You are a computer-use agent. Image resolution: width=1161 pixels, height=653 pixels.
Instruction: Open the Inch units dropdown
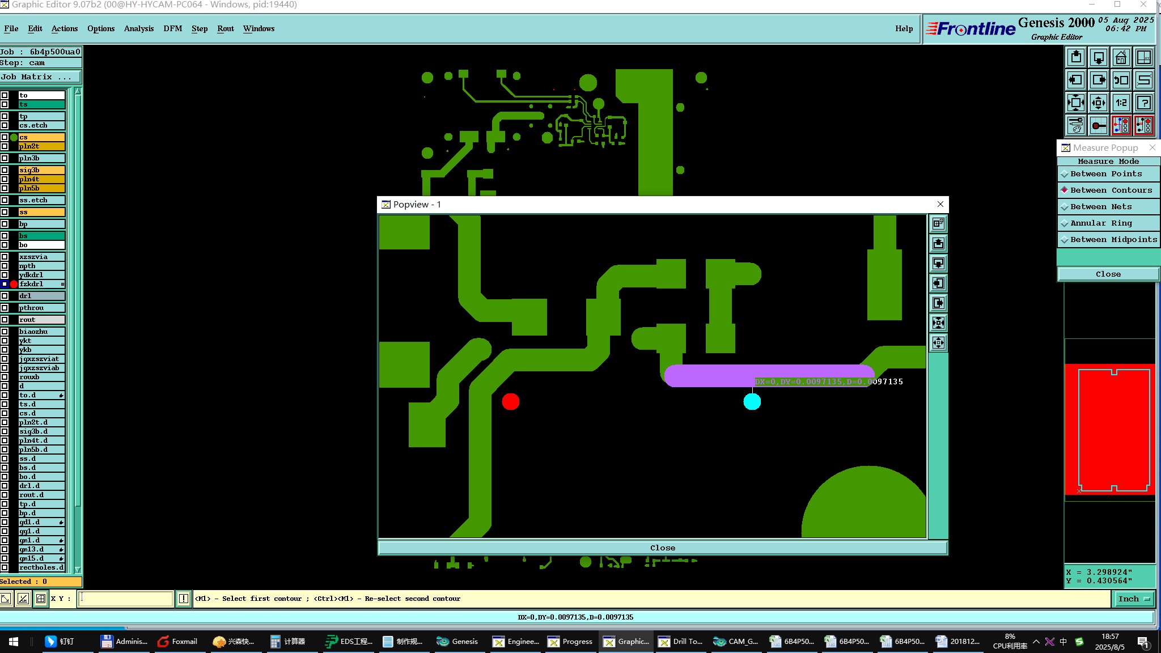1133,599
